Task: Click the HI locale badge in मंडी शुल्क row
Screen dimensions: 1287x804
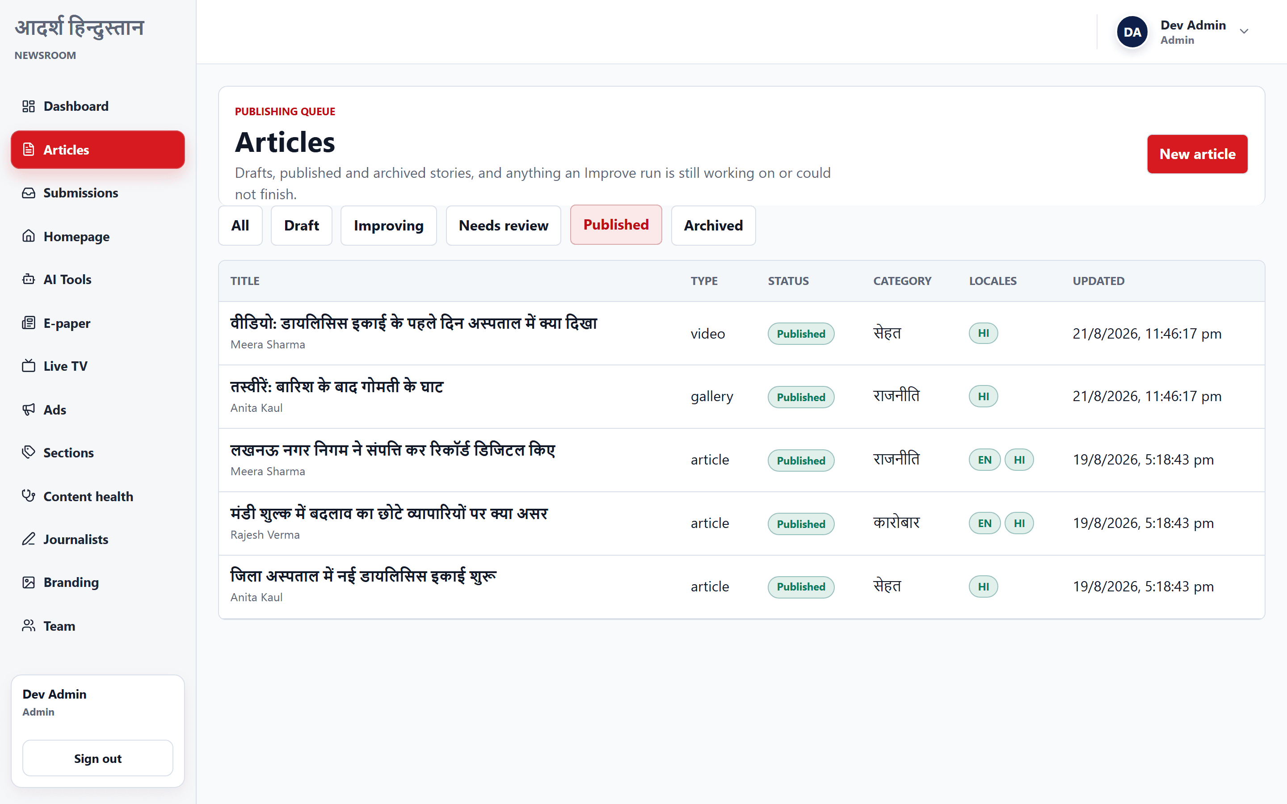Action: (x=1019, y=523)
